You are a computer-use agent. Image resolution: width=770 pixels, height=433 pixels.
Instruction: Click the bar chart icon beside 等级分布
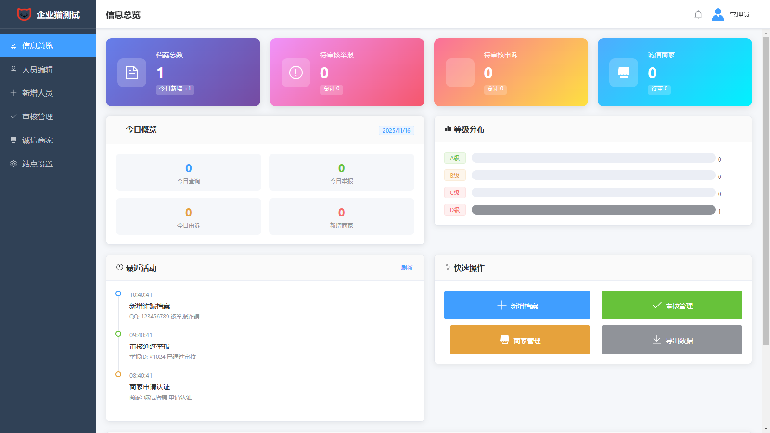click(448, 129)
